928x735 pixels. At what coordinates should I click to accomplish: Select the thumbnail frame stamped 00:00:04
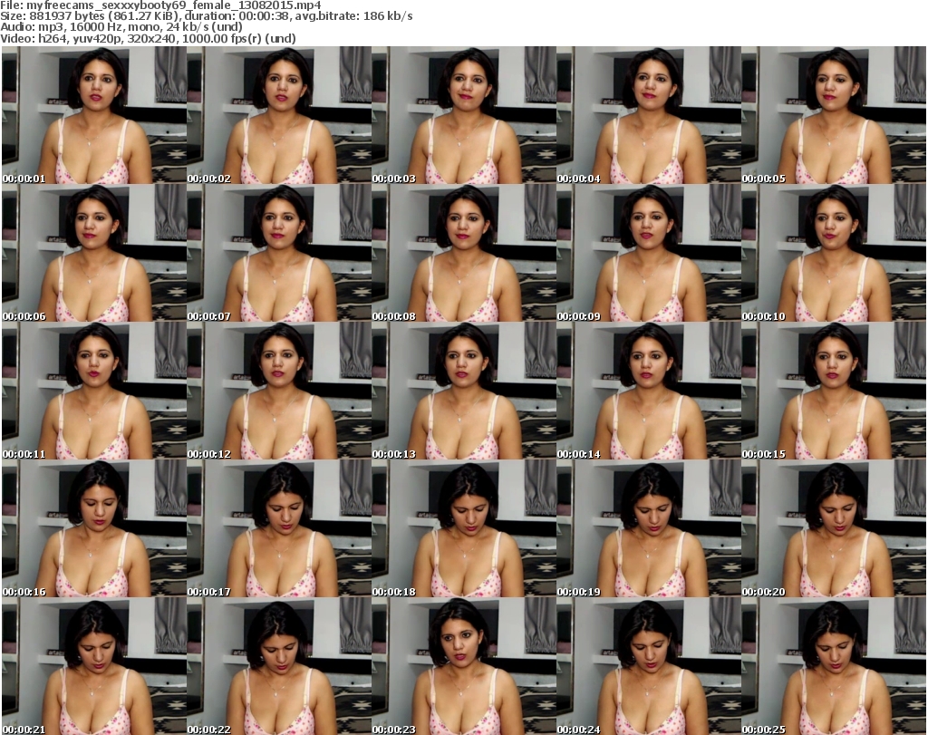[649, 115]
